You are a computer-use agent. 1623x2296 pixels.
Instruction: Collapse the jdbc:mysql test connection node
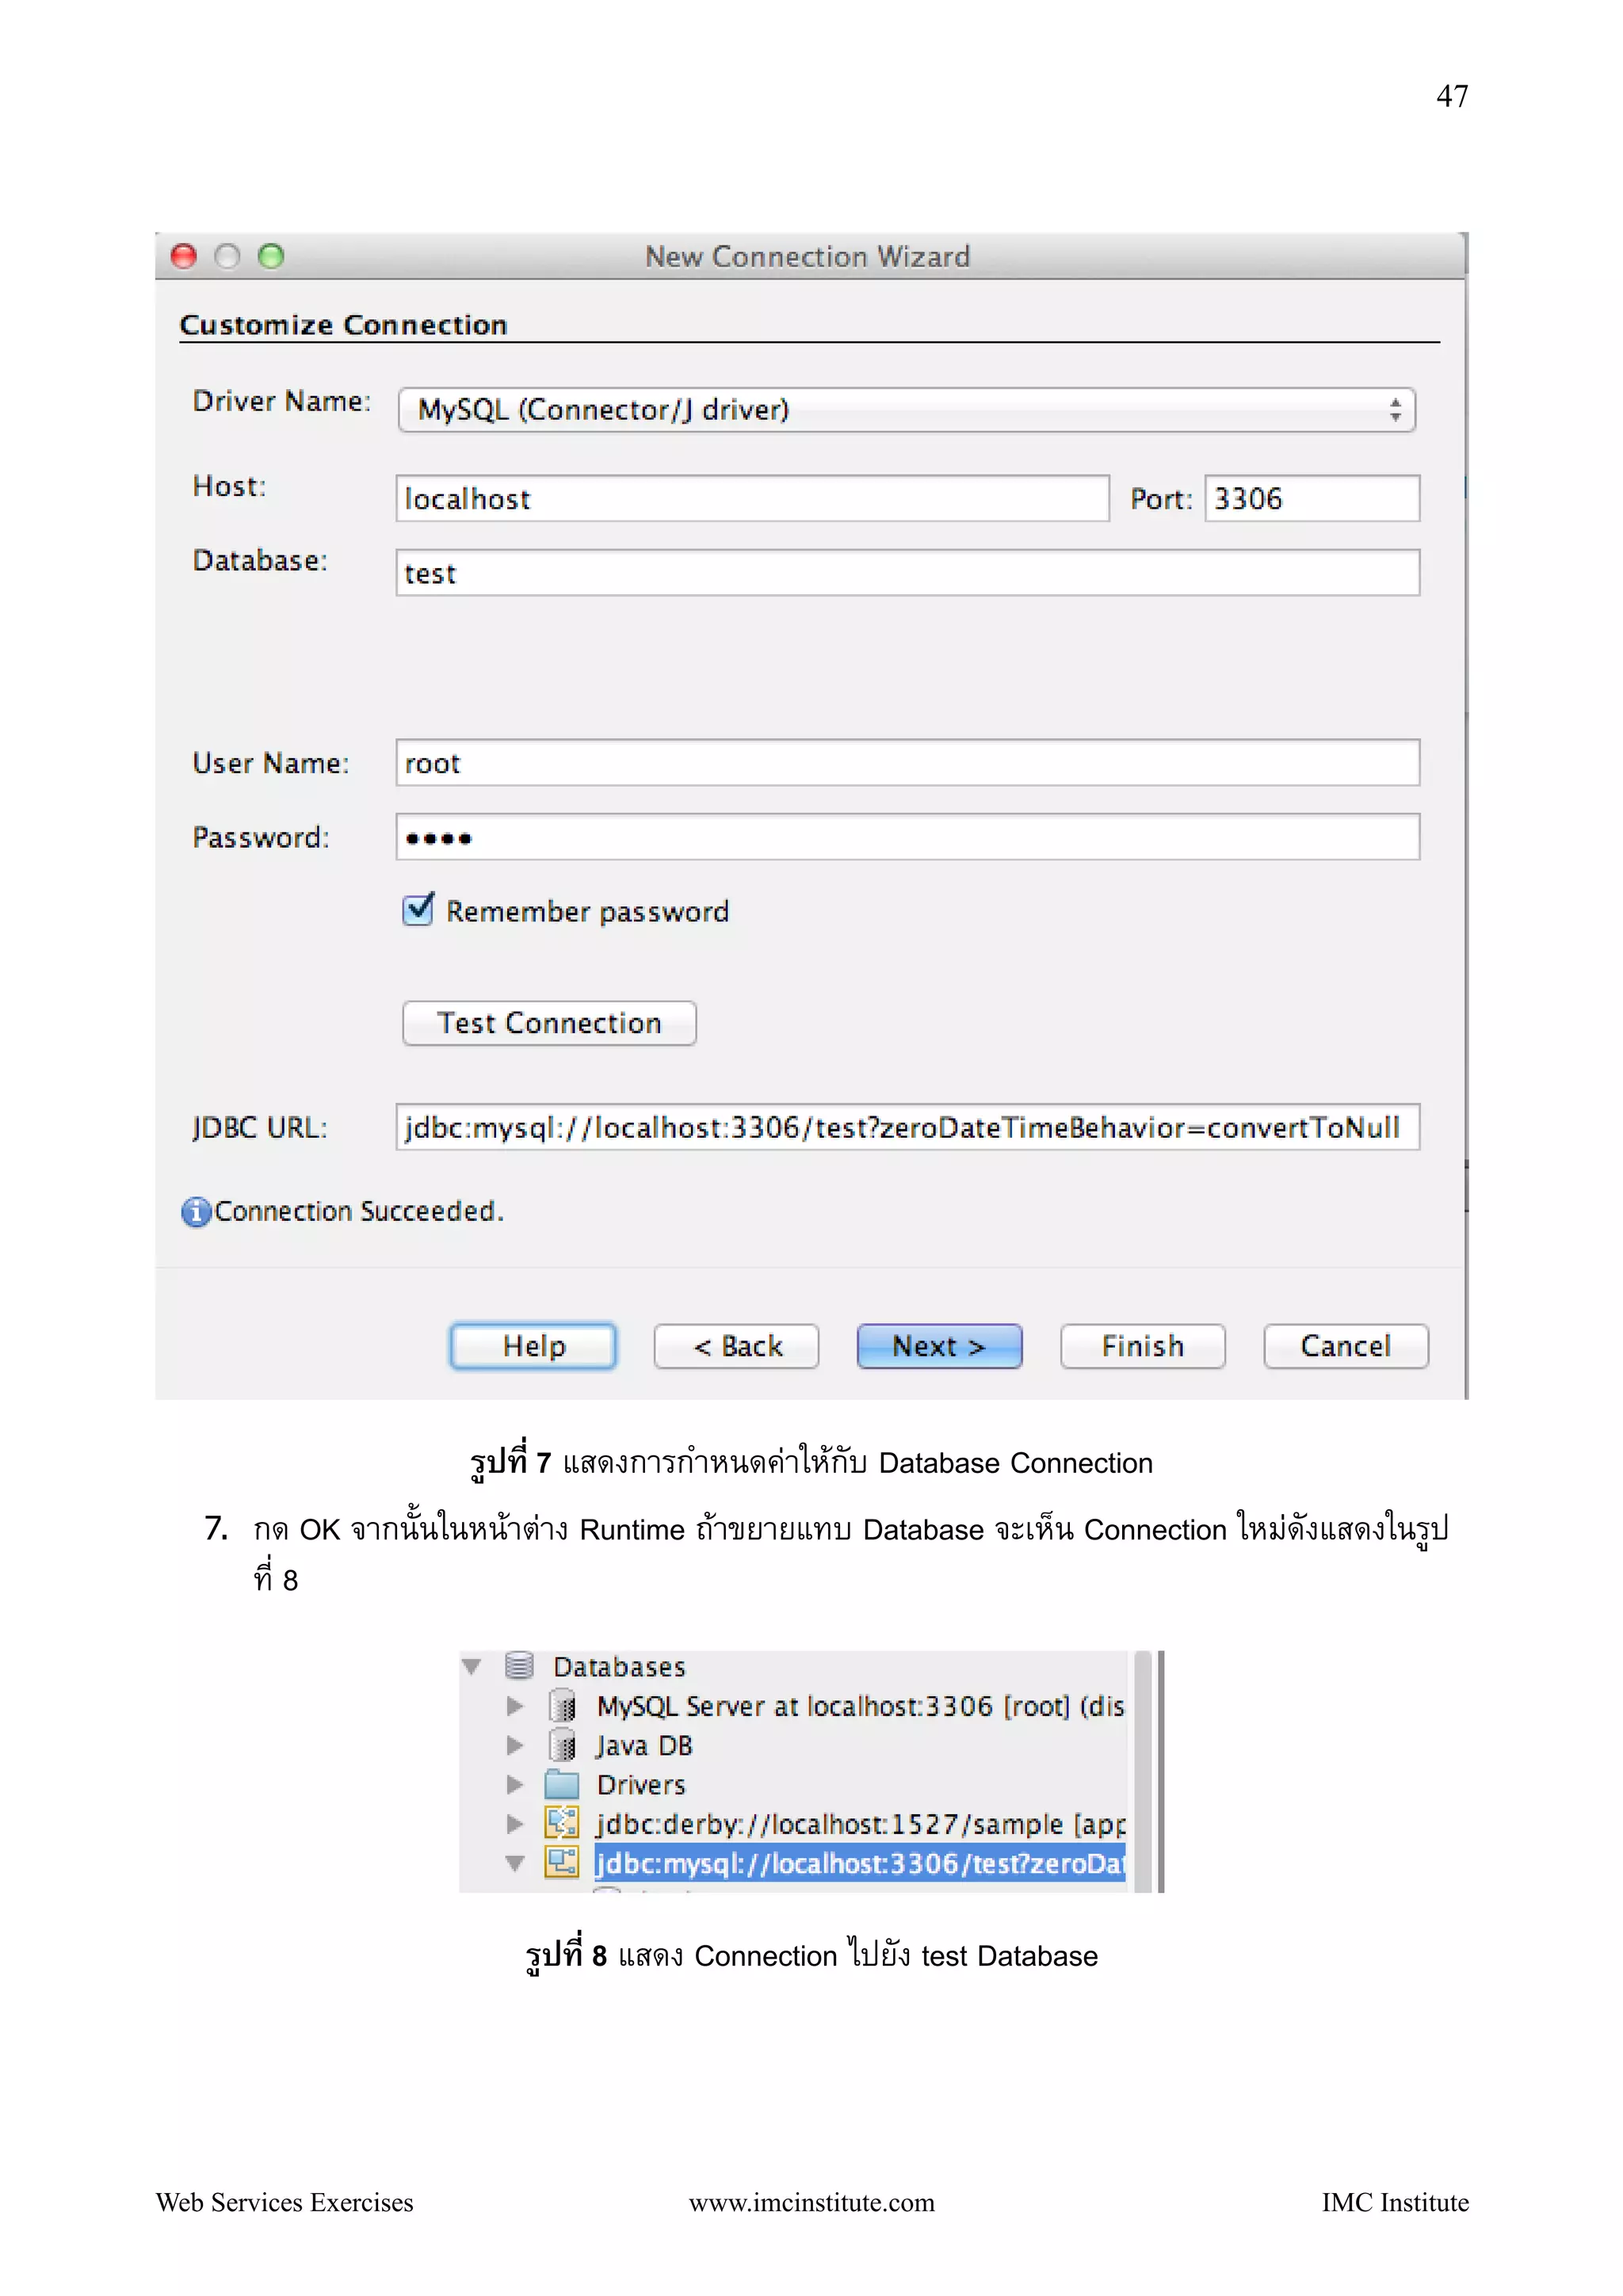pos(515,1863)
